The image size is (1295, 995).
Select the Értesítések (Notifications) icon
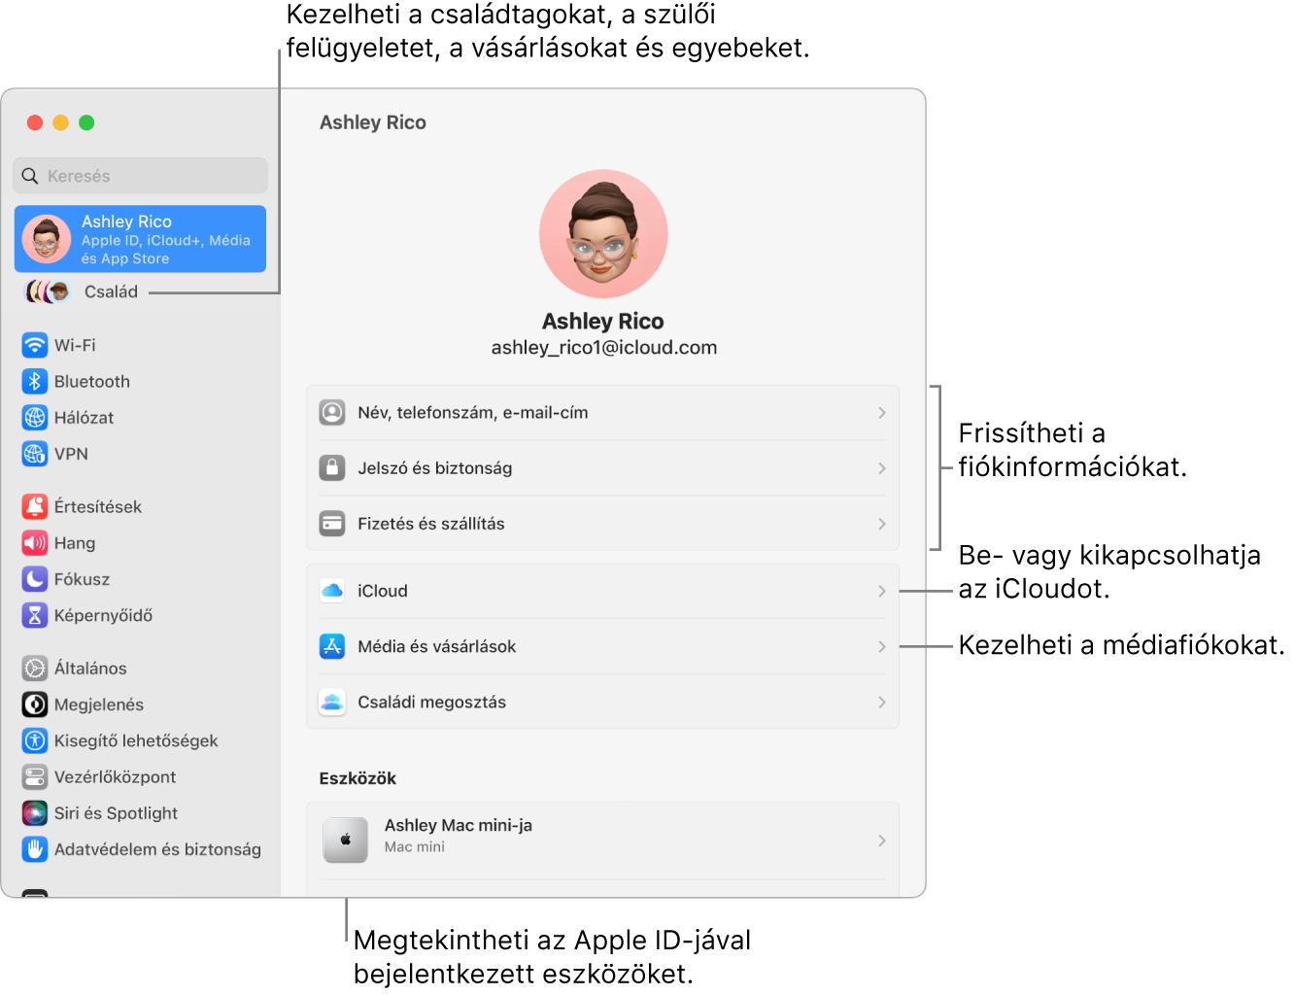coord(35,506)
